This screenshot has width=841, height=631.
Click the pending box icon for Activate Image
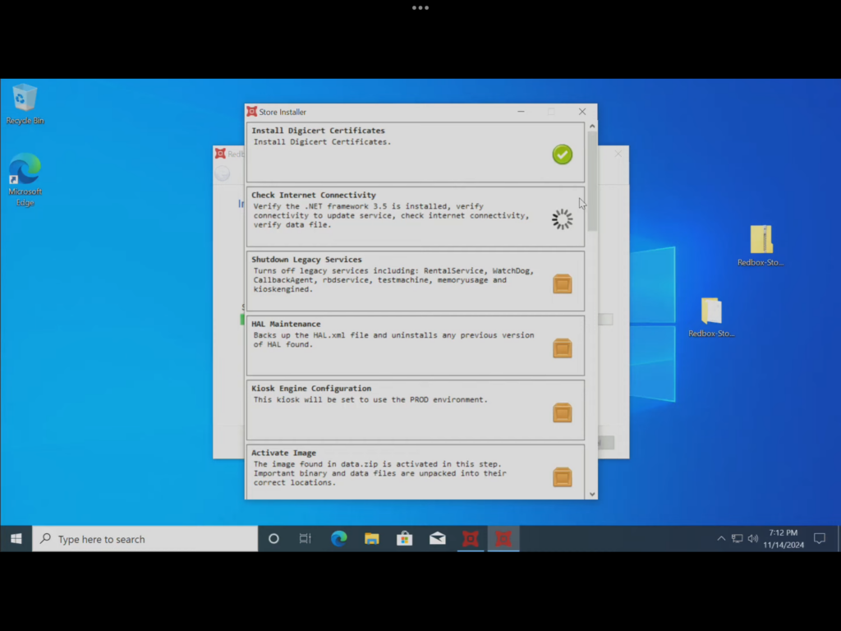[x=562, y=477]
